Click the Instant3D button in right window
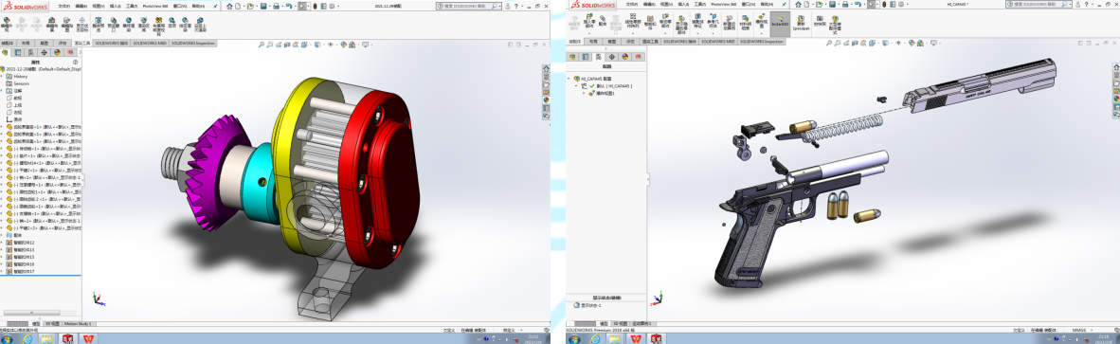 [x=780, y=24]
